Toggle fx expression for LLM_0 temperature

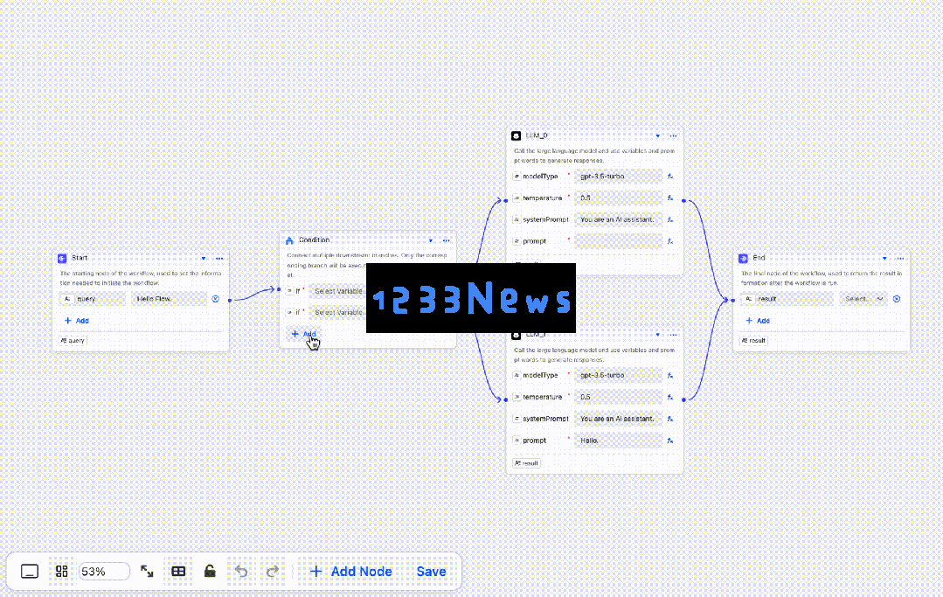(670, 198)
